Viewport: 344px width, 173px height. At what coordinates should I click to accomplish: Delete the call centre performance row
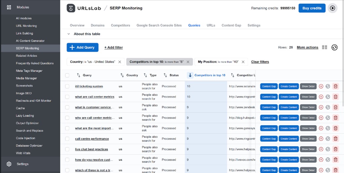(336, 139)
